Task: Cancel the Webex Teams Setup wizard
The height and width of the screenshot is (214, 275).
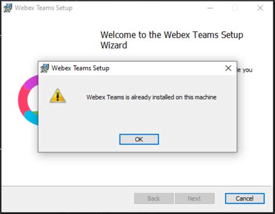Action: click(245, 198)
